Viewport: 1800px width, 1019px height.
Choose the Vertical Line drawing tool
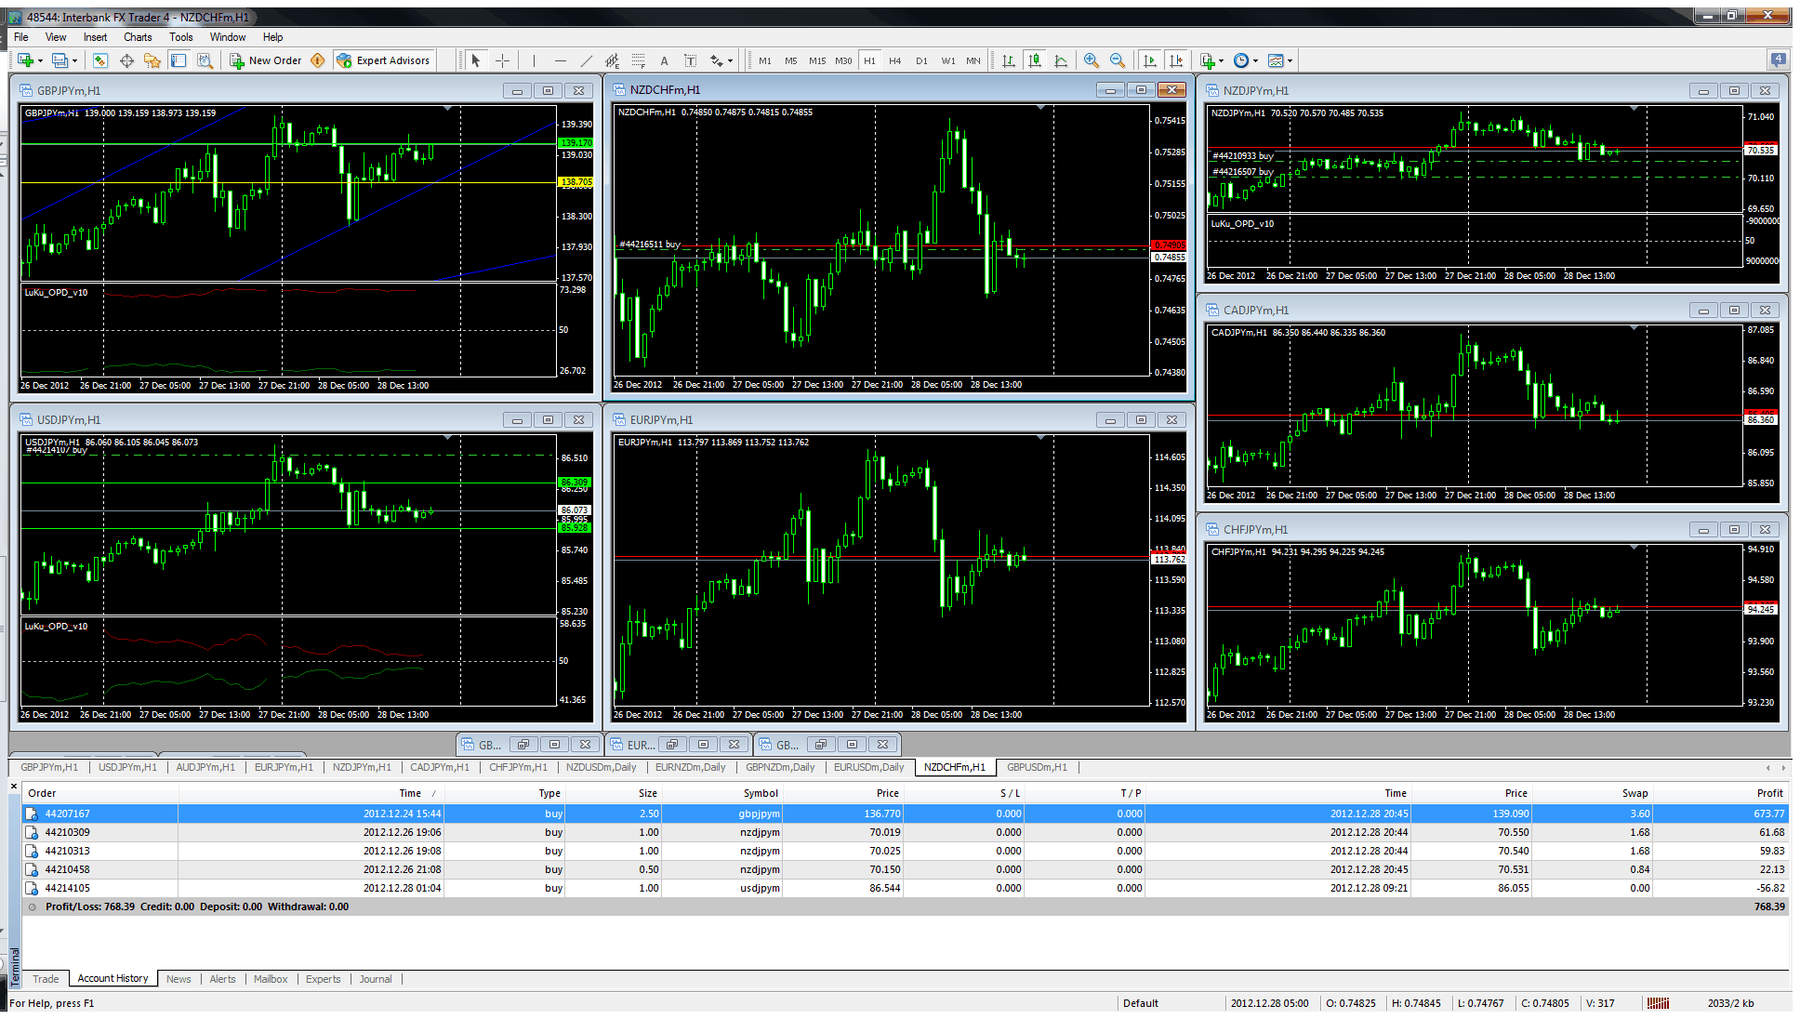pos(534,60)
